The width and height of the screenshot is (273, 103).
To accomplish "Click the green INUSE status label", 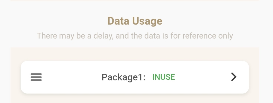I will click(x=164, y=77).
